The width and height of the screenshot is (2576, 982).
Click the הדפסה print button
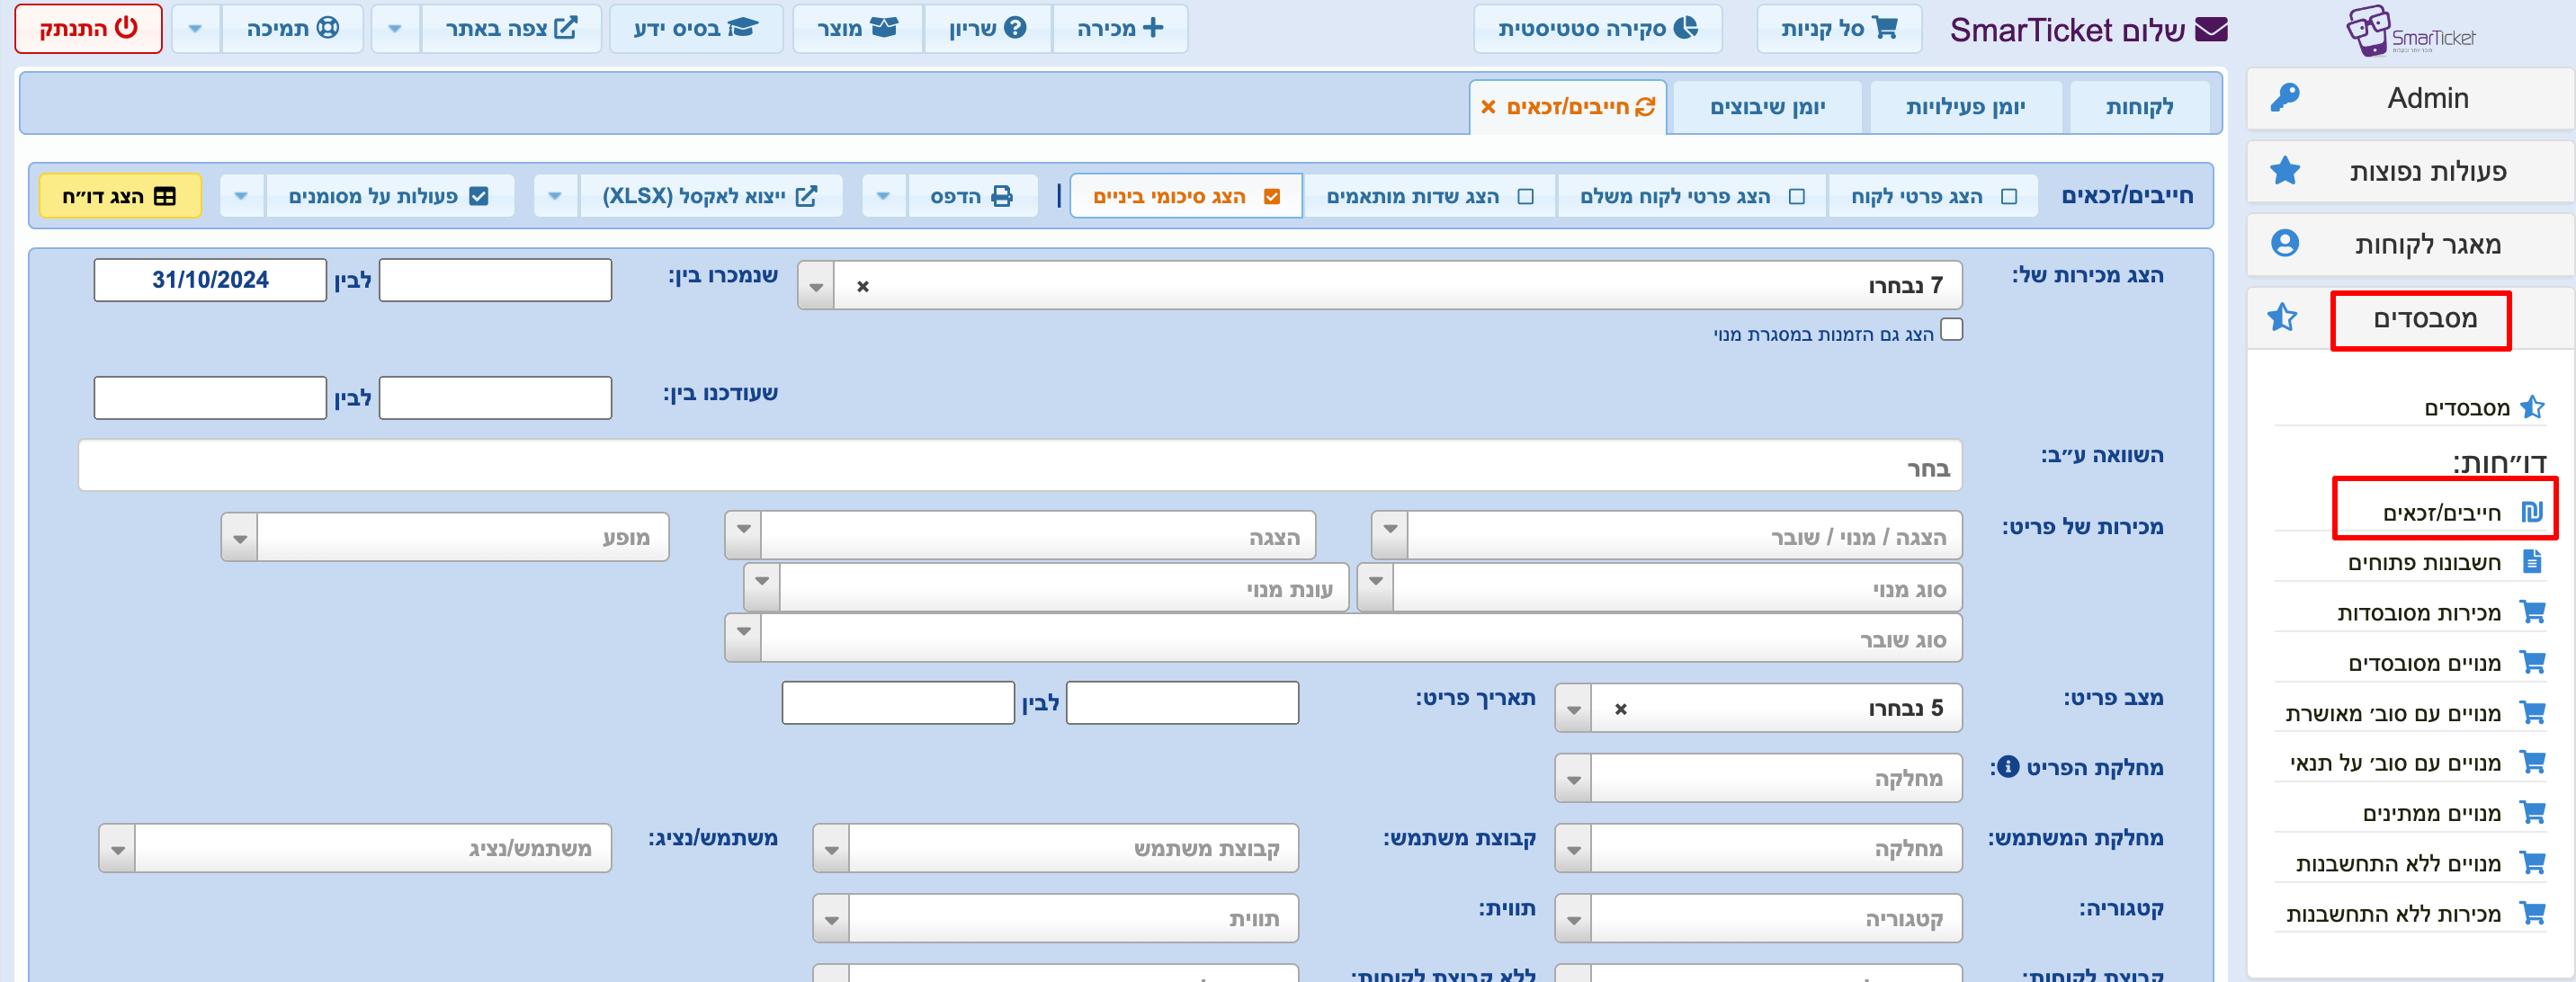(x=971, y=196)
